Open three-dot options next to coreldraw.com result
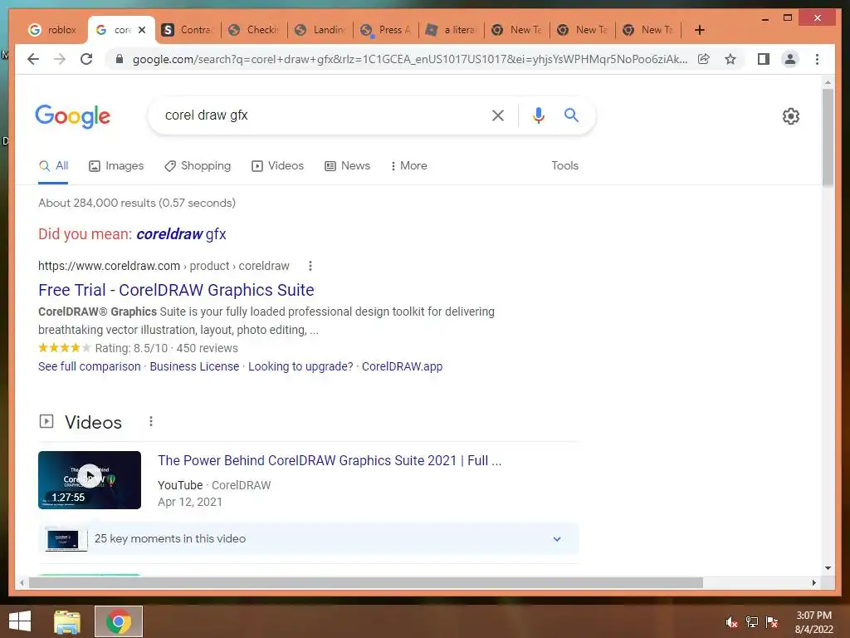 [x=310, y=266]
